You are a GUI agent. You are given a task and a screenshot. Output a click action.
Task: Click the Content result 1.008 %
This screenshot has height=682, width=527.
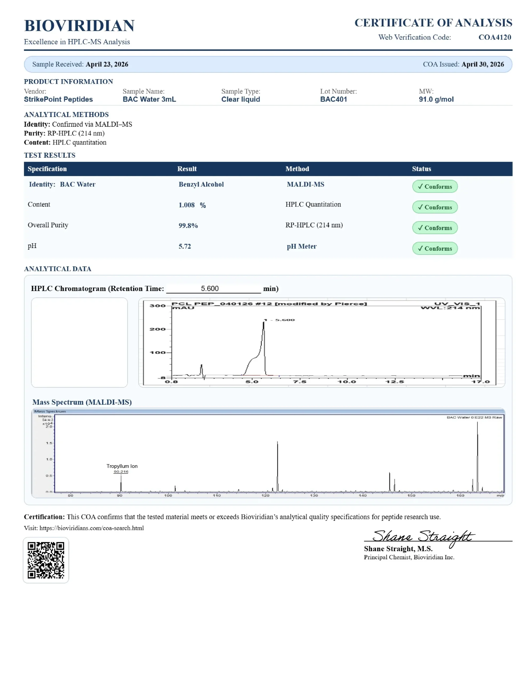pos(192,205)
